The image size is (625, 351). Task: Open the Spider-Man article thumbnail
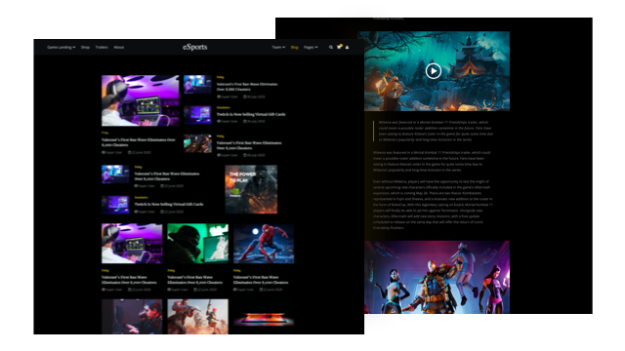[264, 244]
